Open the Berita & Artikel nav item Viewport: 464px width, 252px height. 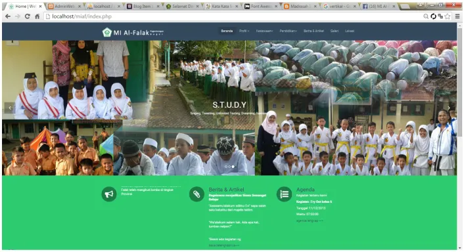(x=313, y=31)
